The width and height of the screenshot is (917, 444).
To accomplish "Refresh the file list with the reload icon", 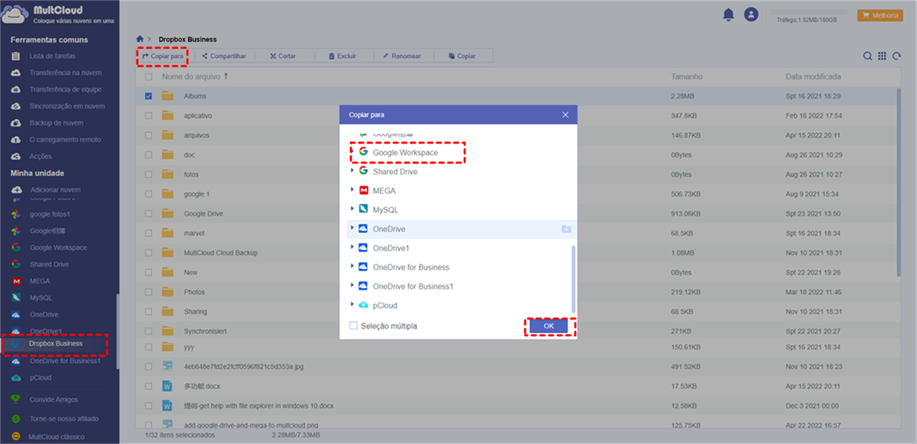I will [x=896, y=56].
